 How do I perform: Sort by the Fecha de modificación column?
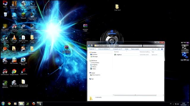point(145,52)
